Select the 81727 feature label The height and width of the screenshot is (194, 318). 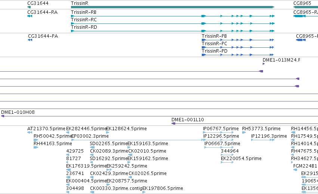(x=73, y=159)
